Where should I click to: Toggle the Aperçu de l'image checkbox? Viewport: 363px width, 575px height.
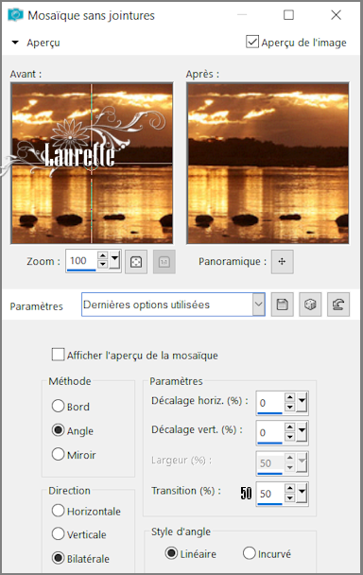[251, 42]
